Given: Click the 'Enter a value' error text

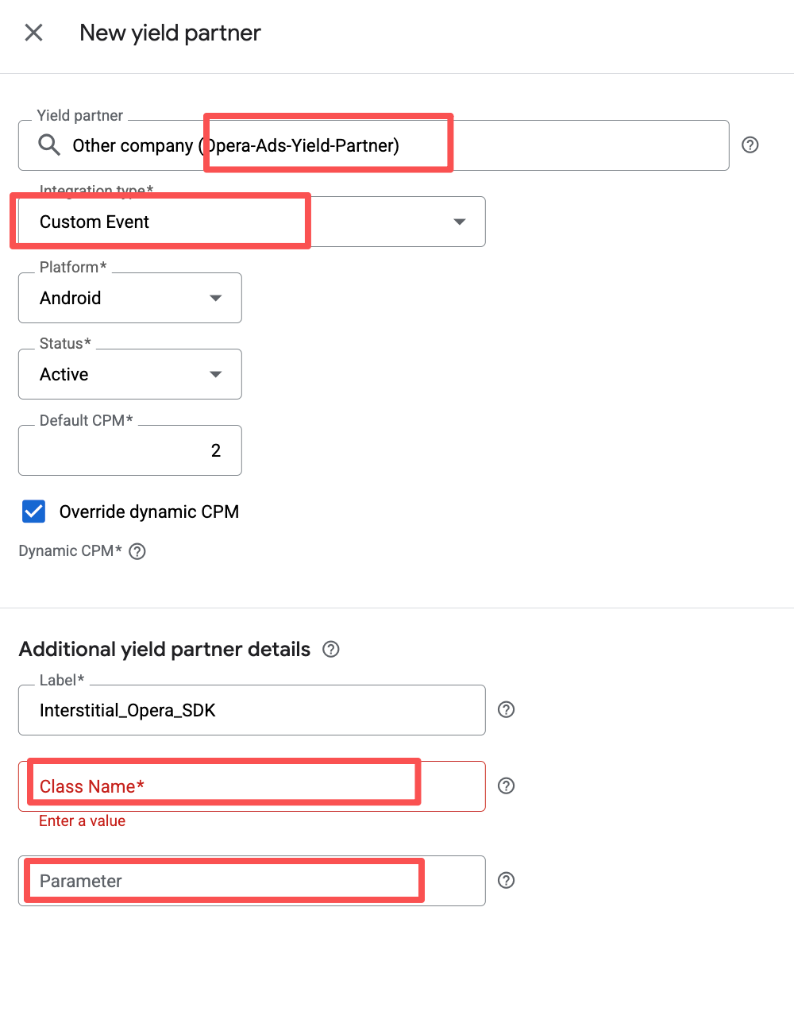Looking at the screenshot, I should [x=83, y=821].
